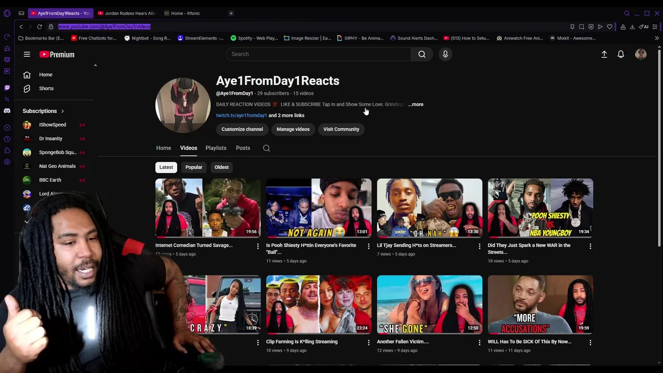Show more subscriptions with the down chevron
This screenshot has width=663, height=373.
pos(27,221)
